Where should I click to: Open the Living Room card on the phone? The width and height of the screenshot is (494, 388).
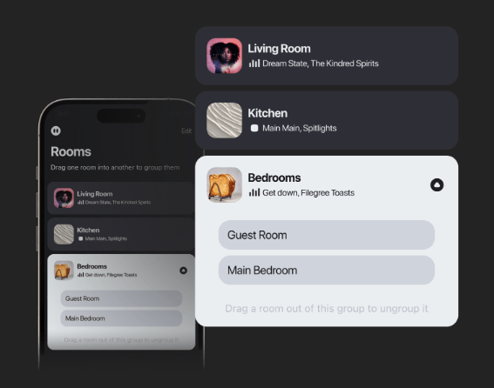pyautogui.click(x=121, y=198)
